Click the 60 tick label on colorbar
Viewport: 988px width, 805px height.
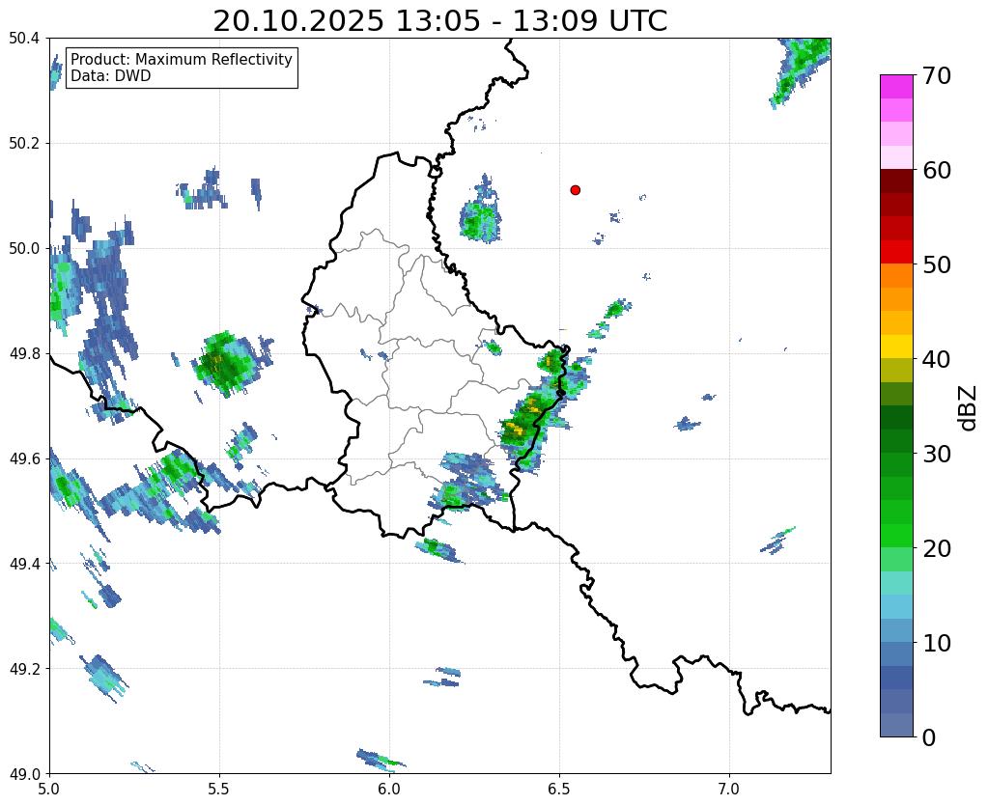[935, 170]
